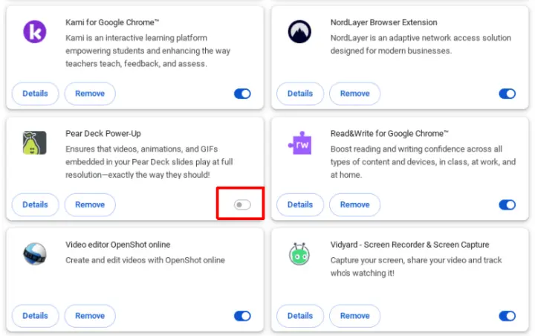Remove the Pear Deck Power-Up extension
535x336 pixels.
(x=90, y=204)
